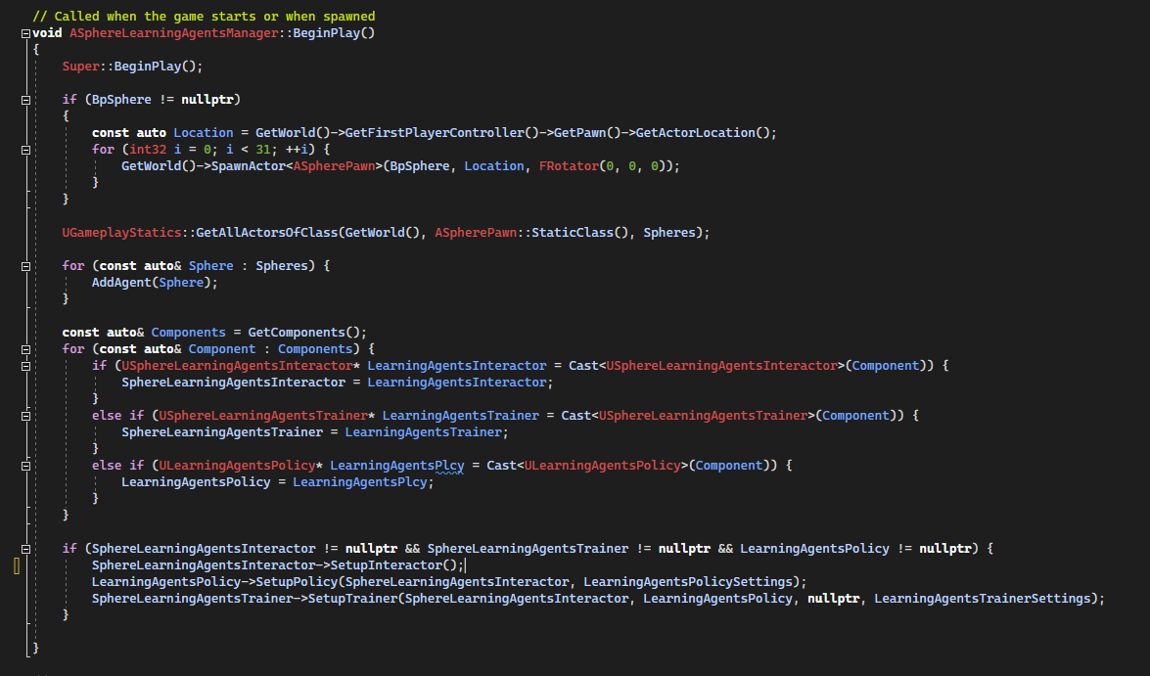The width and height of the screenshot is (1150, 676).
Task: Collapse the BeginPlay function definition
Action: click(x=25, y=33)
